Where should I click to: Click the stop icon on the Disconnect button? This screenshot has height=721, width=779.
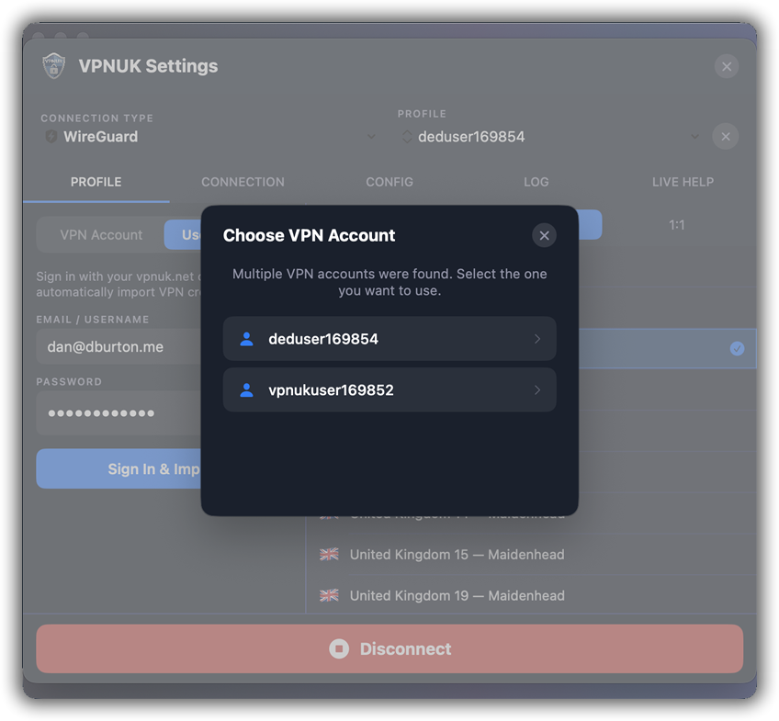tap(339, 648)
